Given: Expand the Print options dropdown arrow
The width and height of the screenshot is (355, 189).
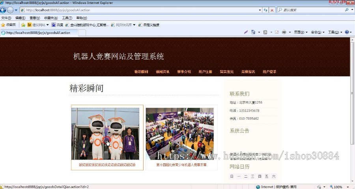Looking at the screenshot, I should point(290,32).
